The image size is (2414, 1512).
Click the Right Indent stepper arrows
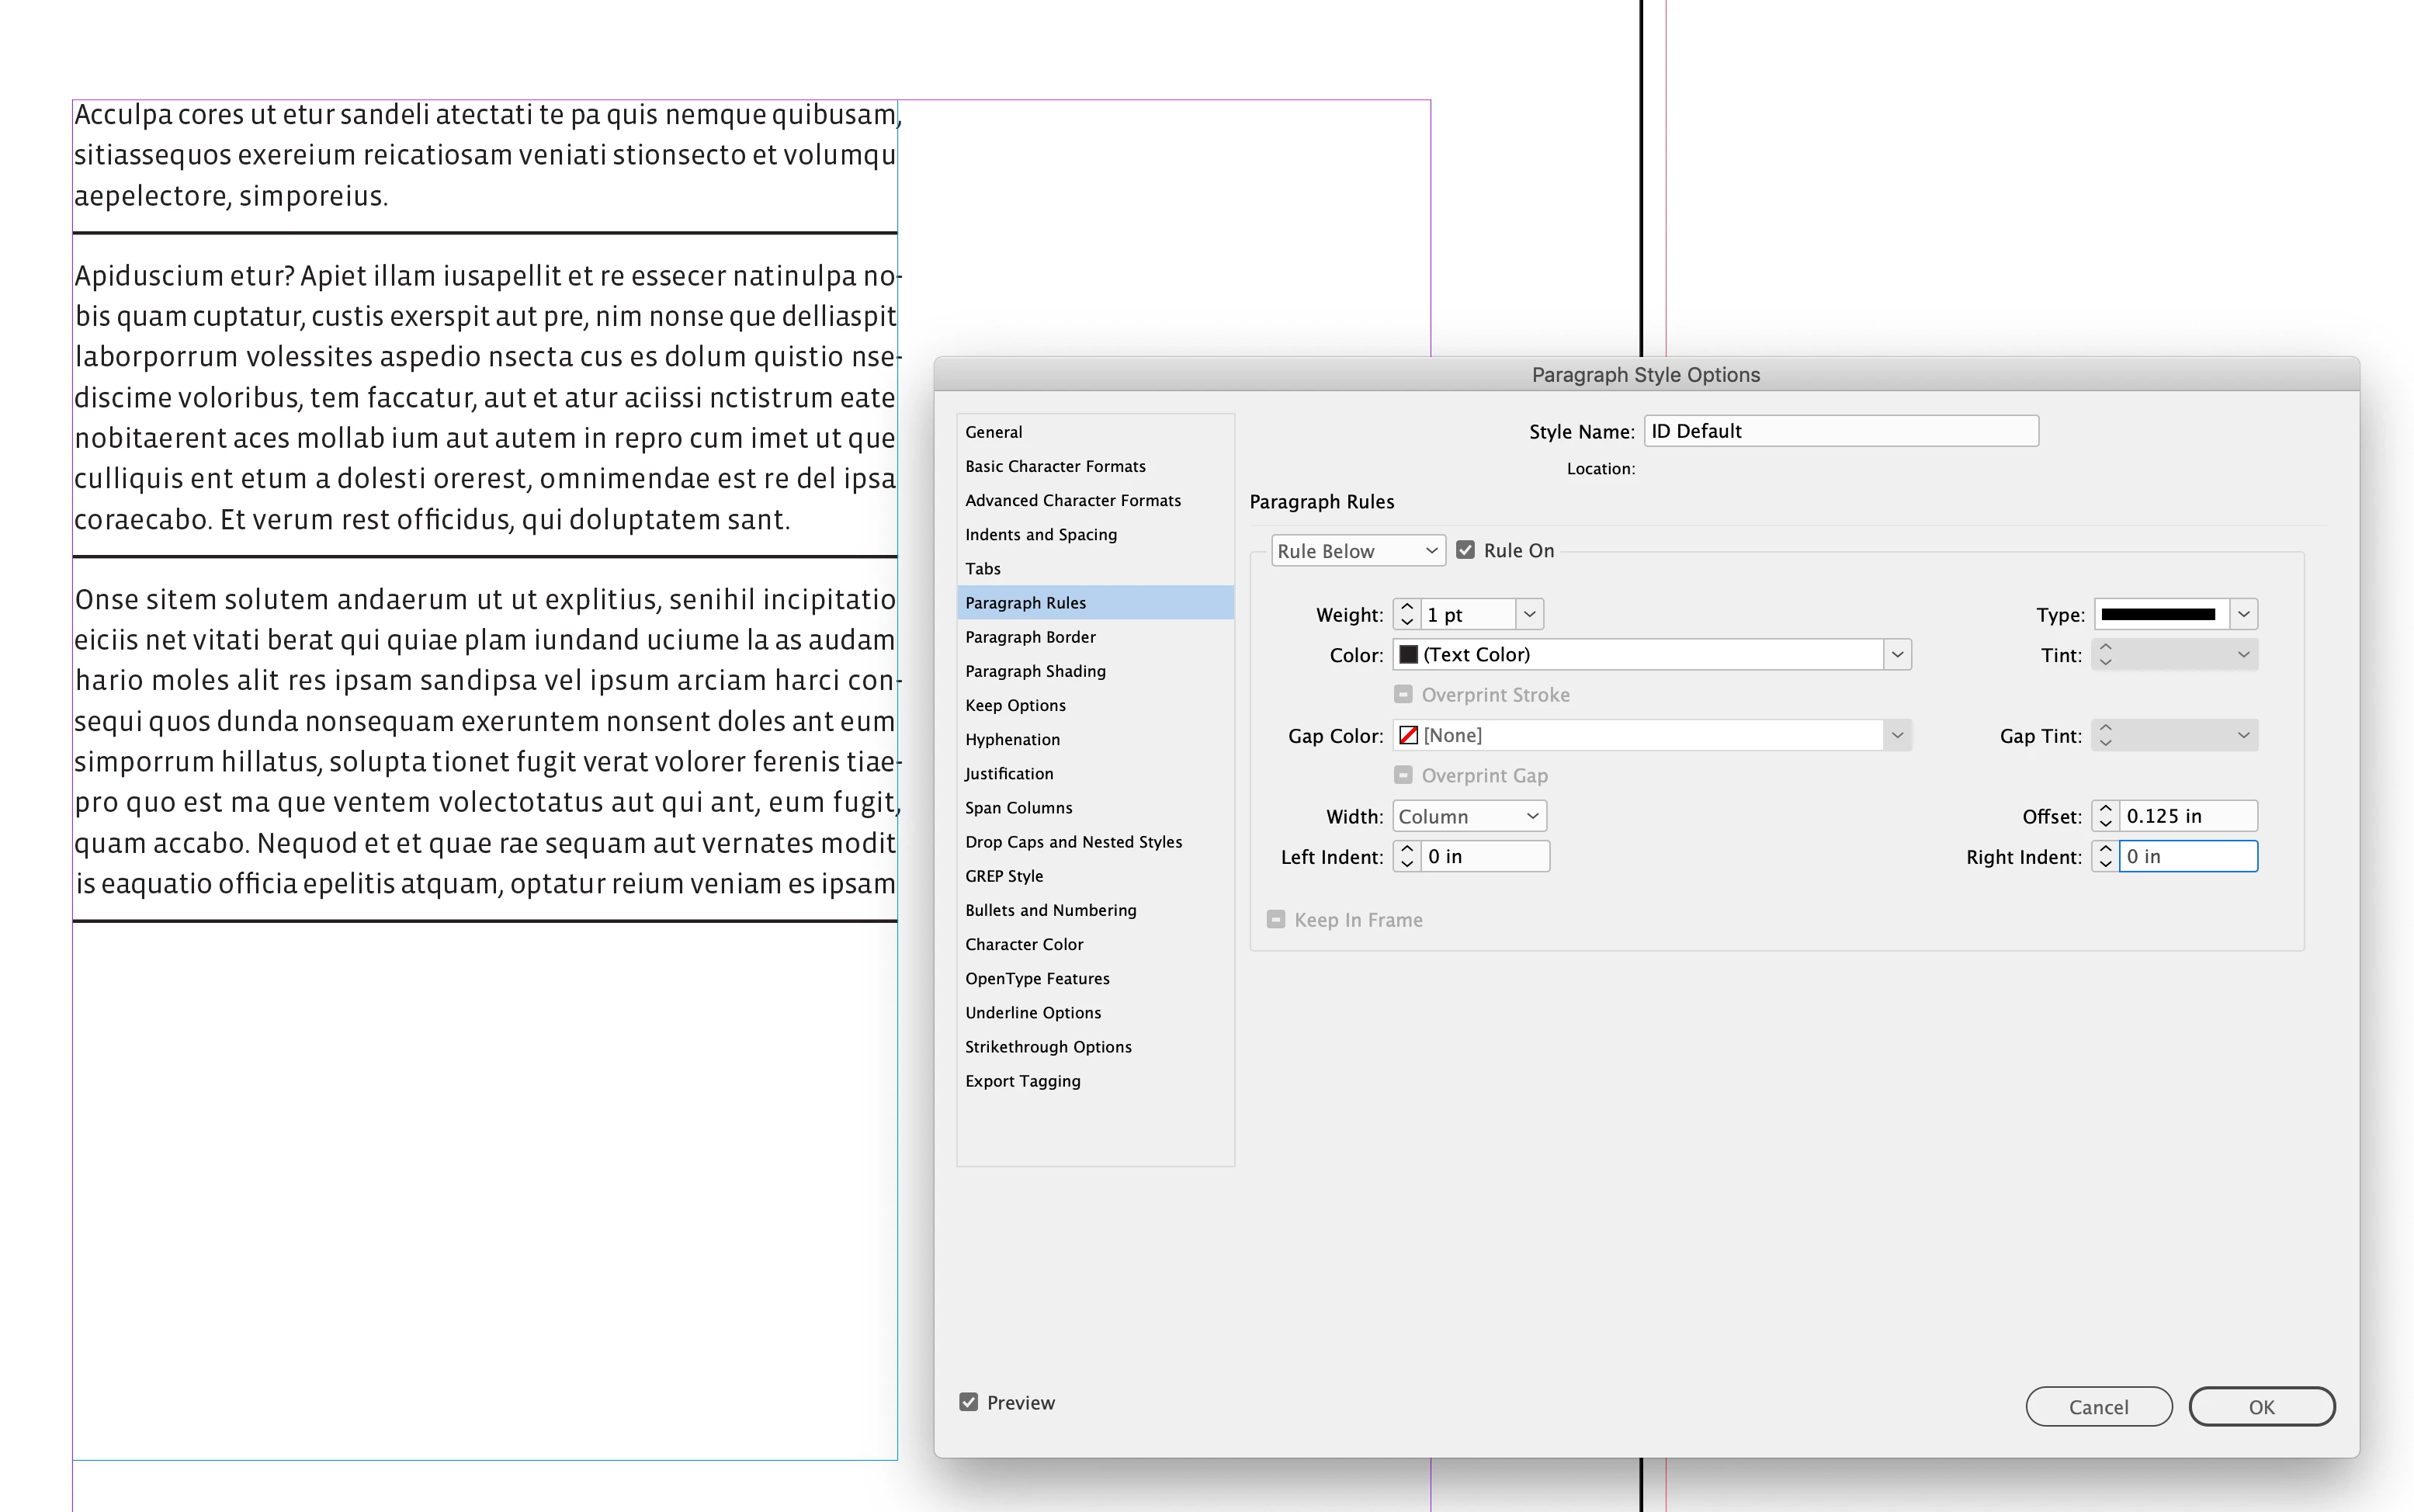pyautogui.click(x=2105, y=857)
